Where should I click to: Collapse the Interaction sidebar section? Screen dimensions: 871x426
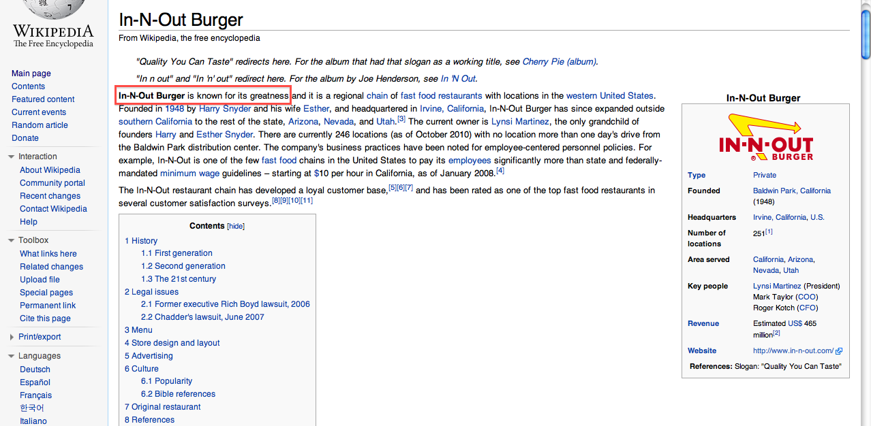[12, 157]
